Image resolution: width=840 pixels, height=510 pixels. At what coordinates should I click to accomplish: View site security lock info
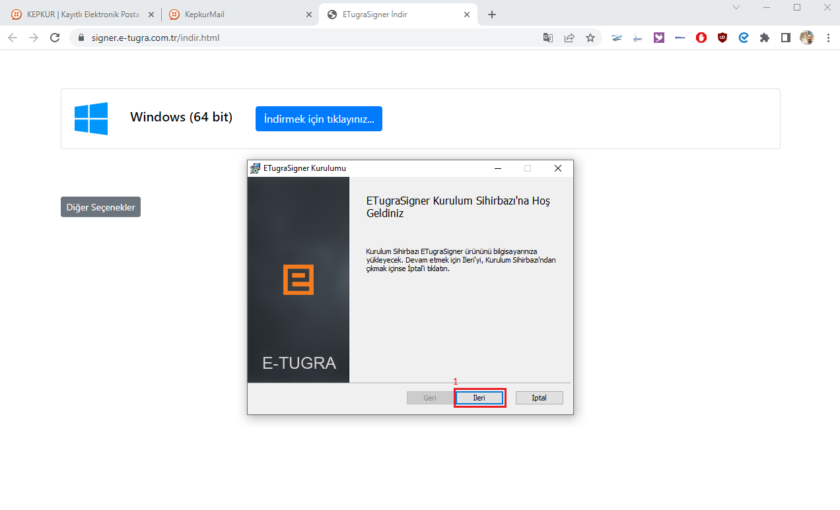click(x=82, y=38)
